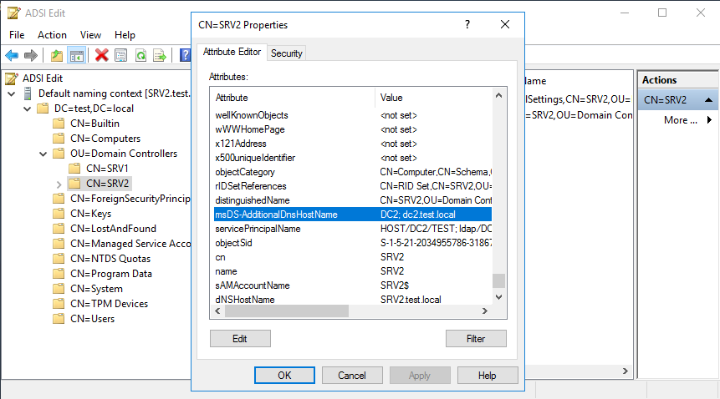
Task: Collapse the Actions CN=SRV2 section arrow
Action: tap(707, 100)
